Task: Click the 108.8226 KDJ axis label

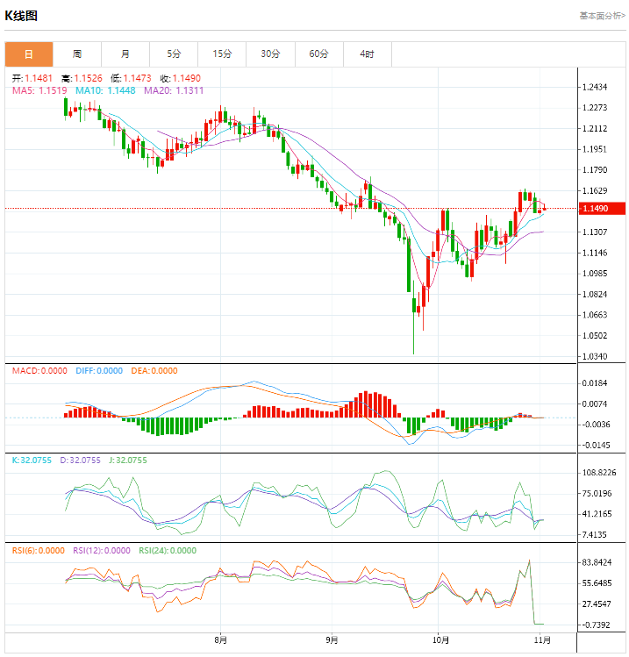Action: pyautogui.click(x=599, y=473)
